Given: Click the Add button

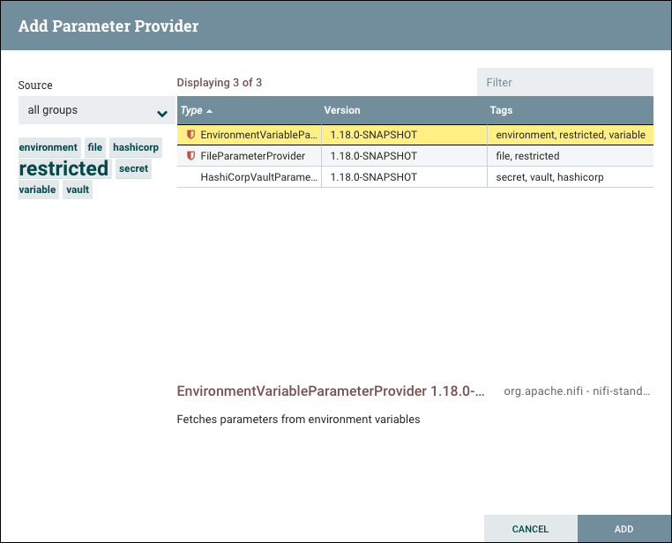Looking at the screenshot, I should [623, 529].
